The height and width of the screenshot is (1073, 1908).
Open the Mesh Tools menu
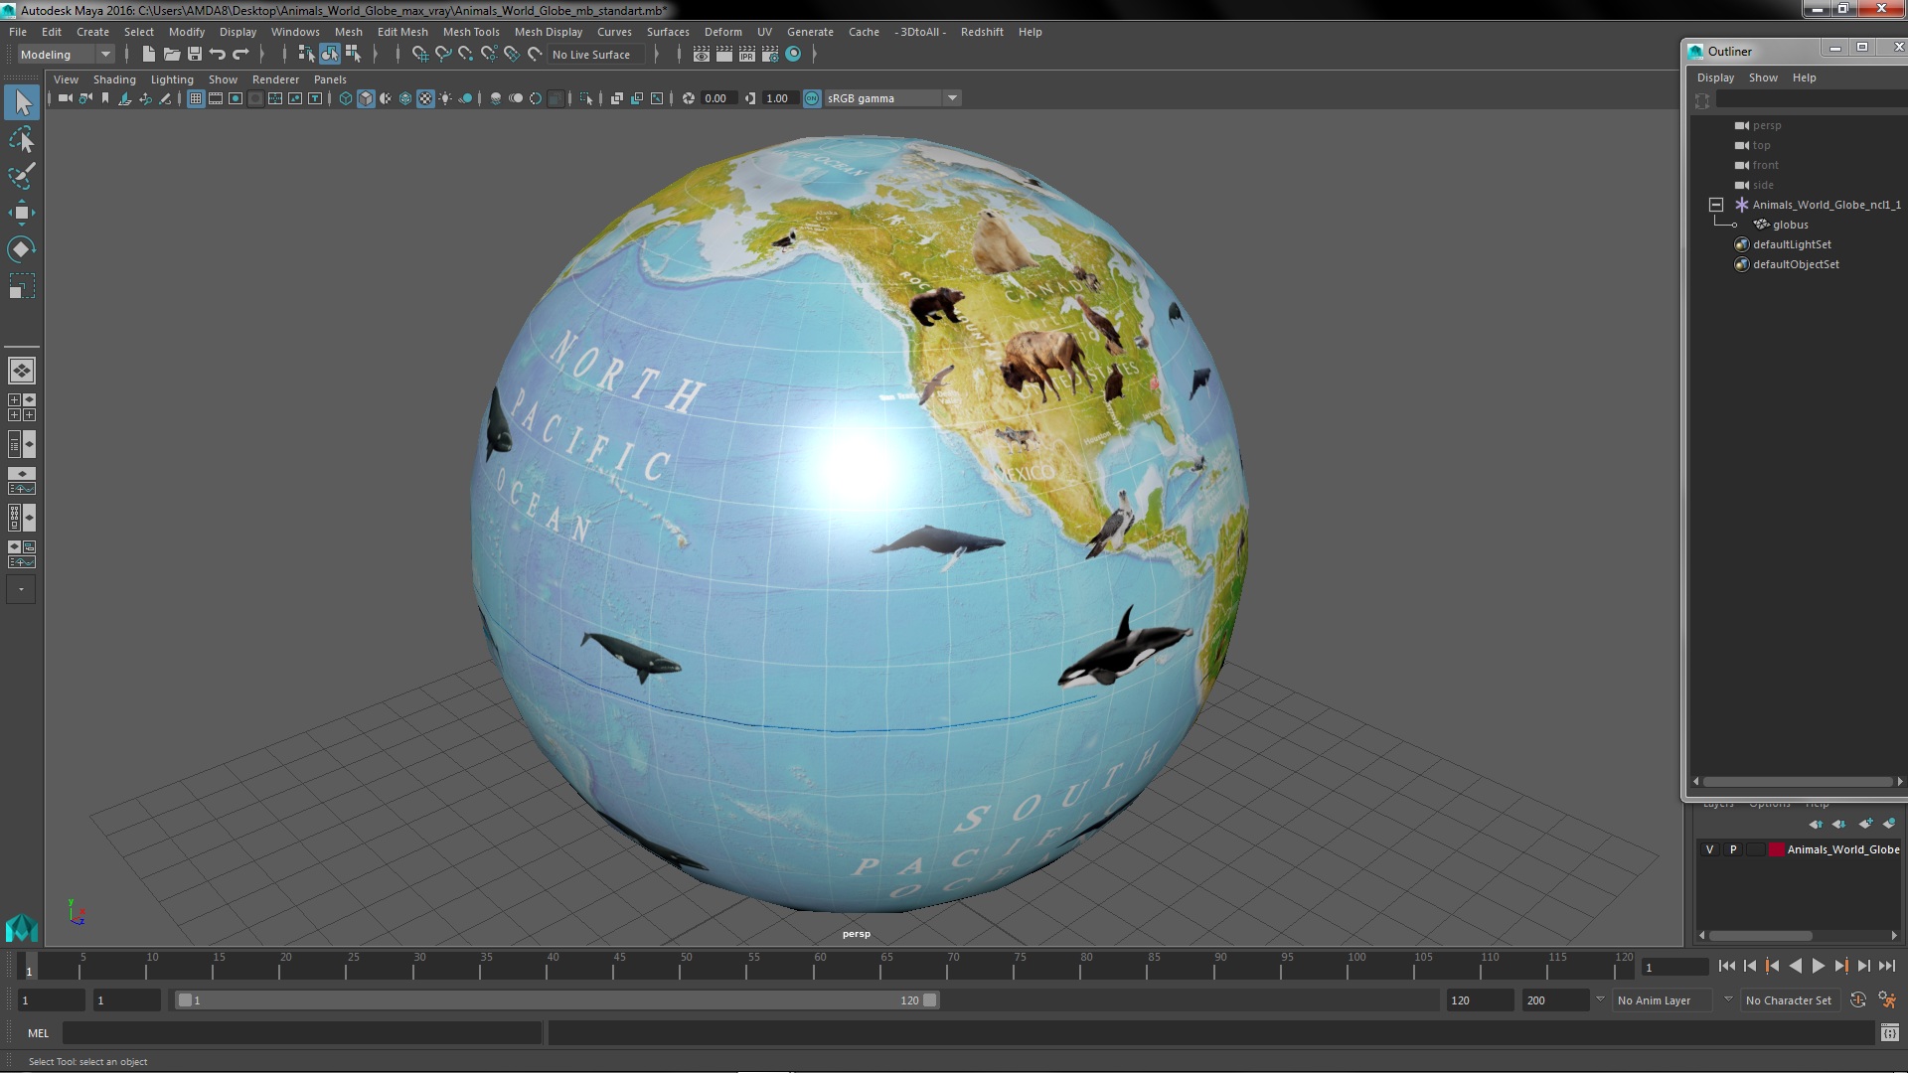(470, 32)
